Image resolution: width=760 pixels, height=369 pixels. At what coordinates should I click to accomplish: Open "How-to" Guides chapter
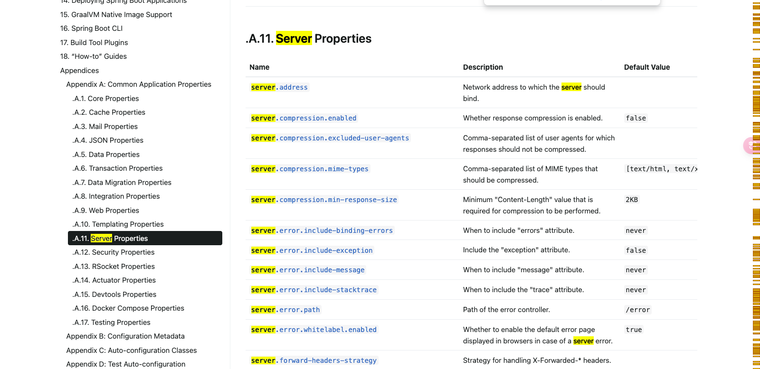94,56
